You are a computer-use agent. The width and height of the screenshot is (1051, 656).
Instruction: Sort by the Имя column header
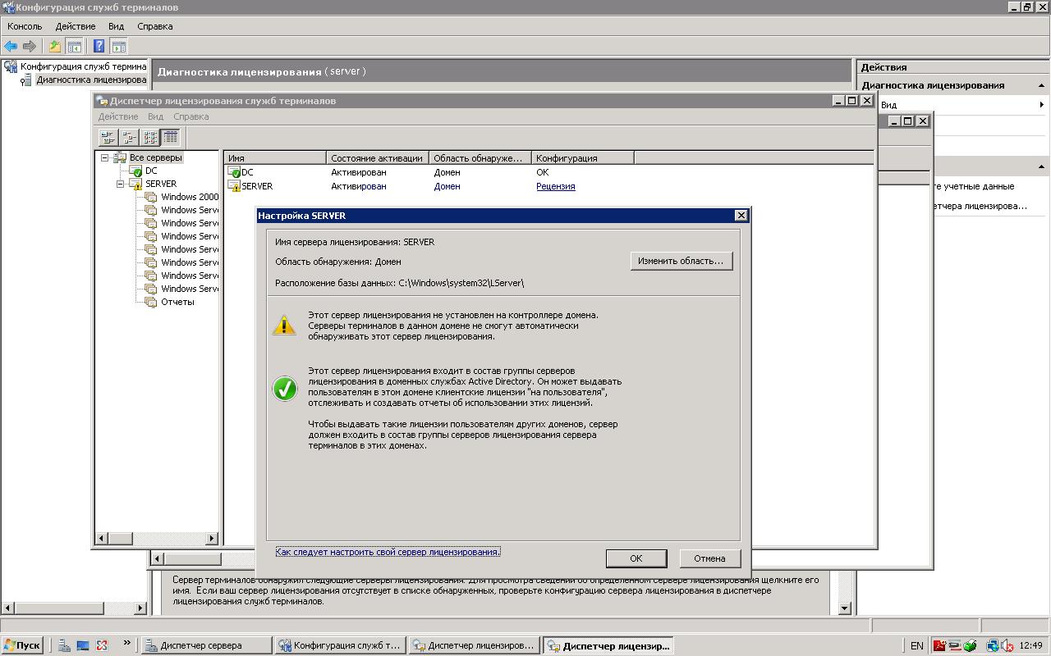tap(275, 158)
